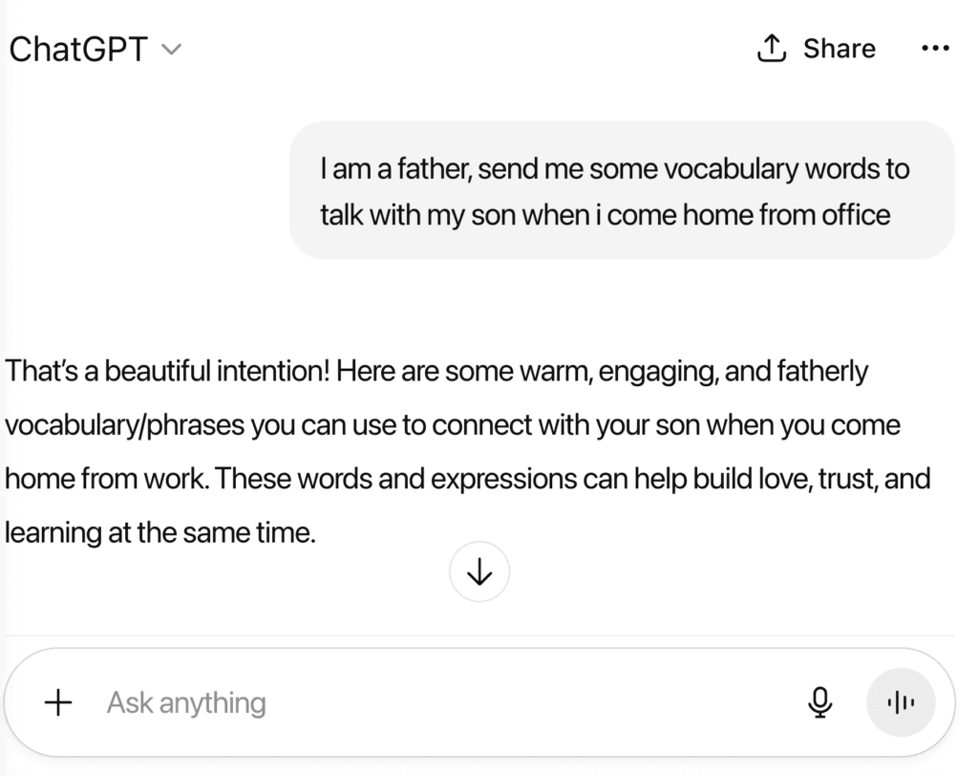
Task: Click "come home from office" in the prompt
Action: tap(748, 215)
